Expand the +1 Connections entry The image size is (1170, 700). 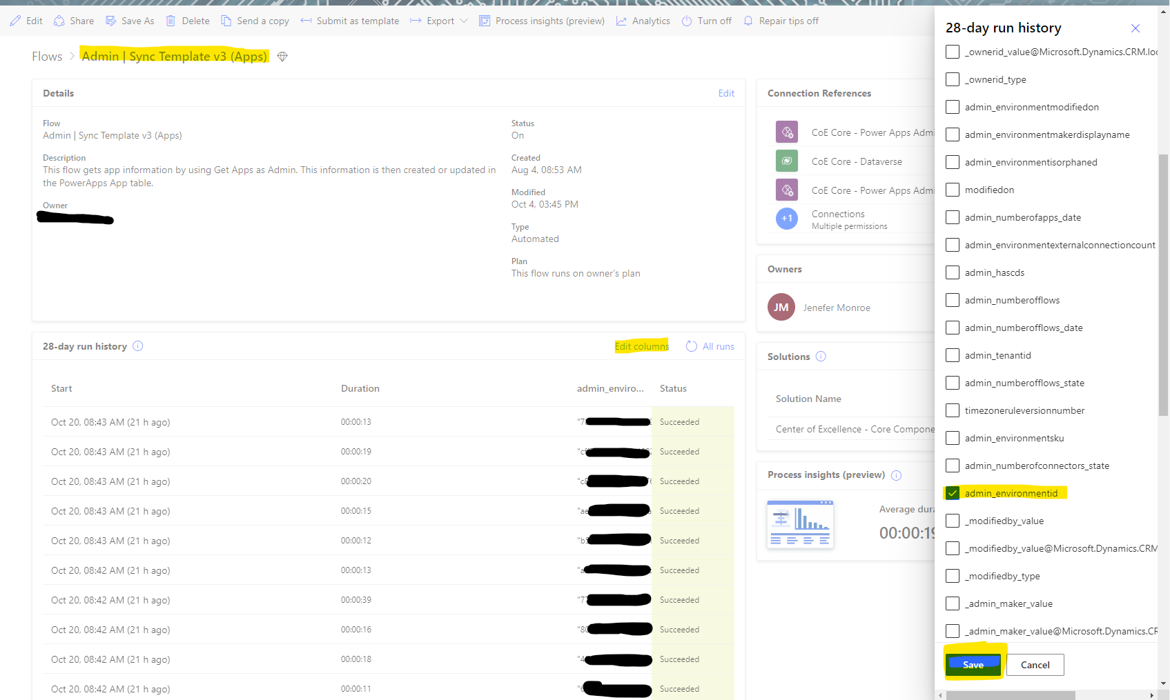coord(786,218)
